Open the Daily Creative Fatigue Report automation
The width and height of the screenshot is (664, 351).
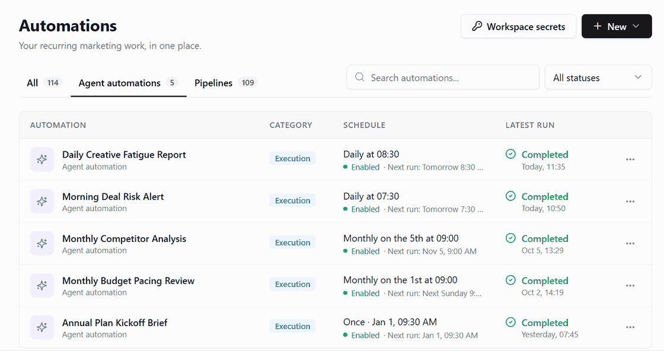124,155
